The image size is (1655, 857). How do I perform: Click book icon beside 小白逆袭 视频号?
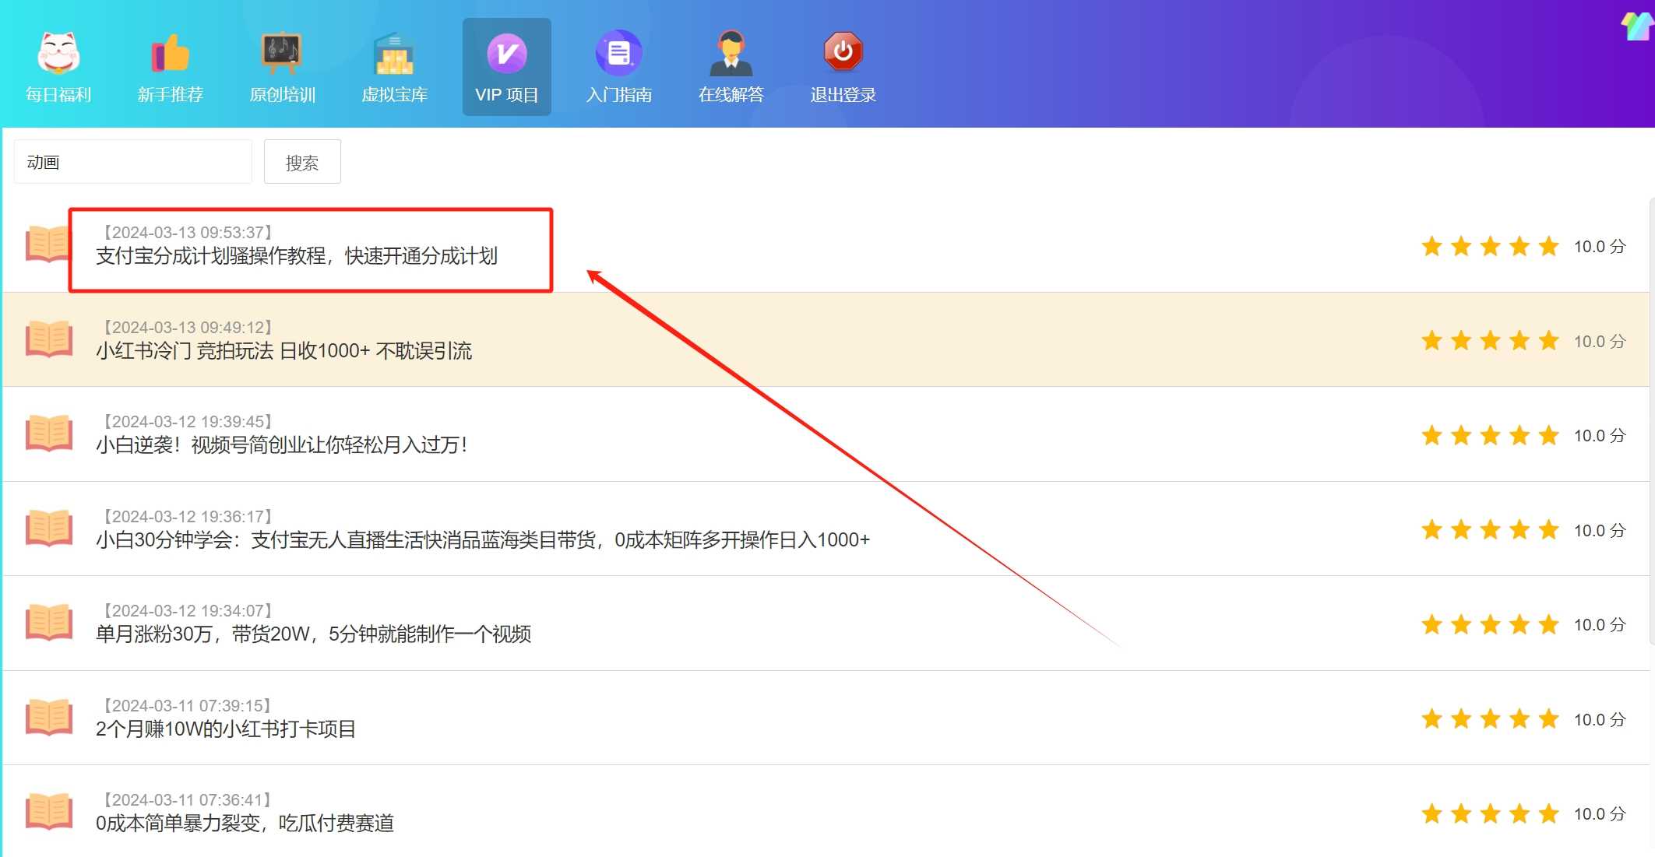point(49,433)
